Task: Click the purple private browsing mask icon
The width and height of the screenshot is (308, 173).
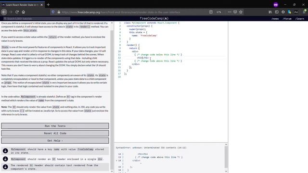Action: point(276,5)
